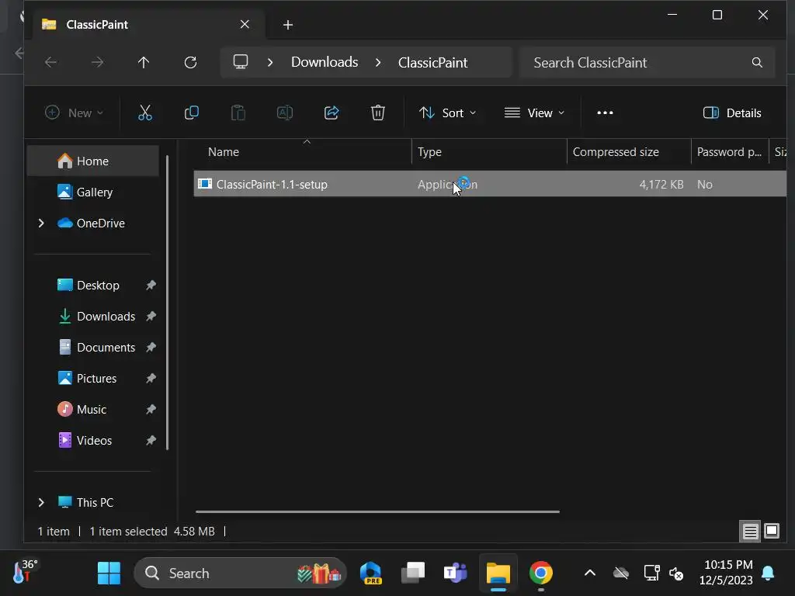Click the Paste clipboard icon
795x596 pixels.
pos(238,113)
